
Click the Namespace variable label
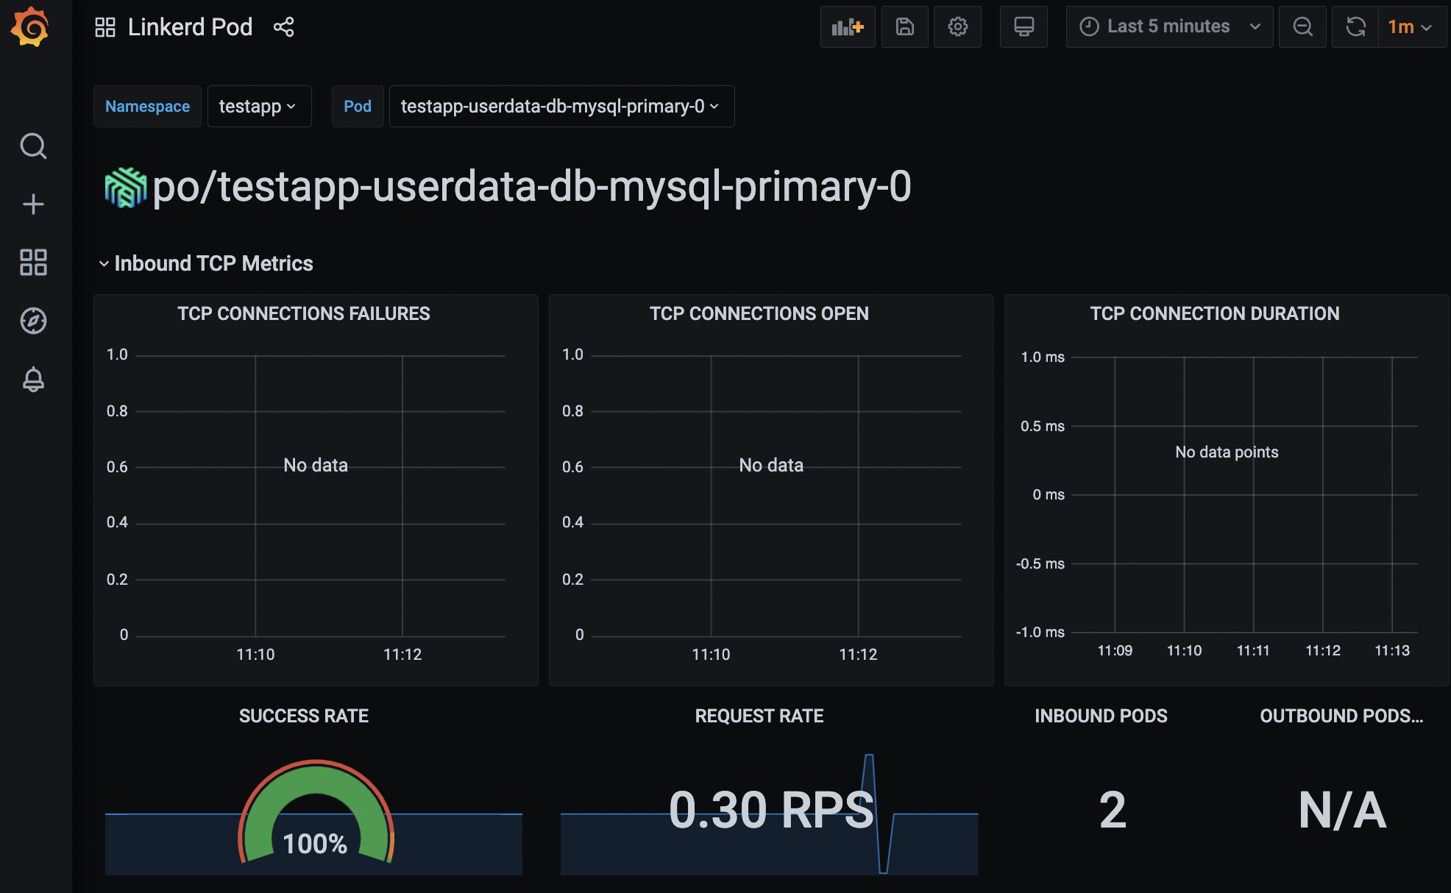click(147, 106)
